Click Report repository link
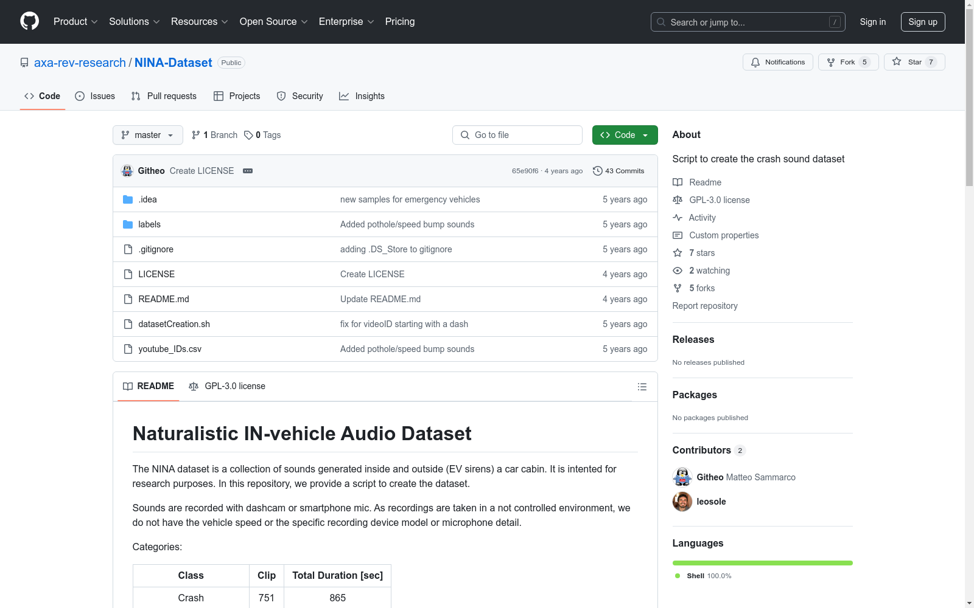The height and width of the screenshot is (608, 974). tap(705, 306)
